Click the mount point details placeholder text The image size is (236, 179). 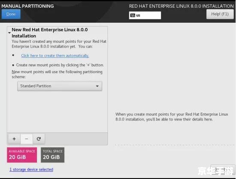(172, 117)
